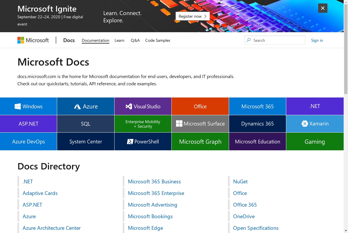Select the Documentation nav item
Screen dimensions: 348x233
click(95, 40)
